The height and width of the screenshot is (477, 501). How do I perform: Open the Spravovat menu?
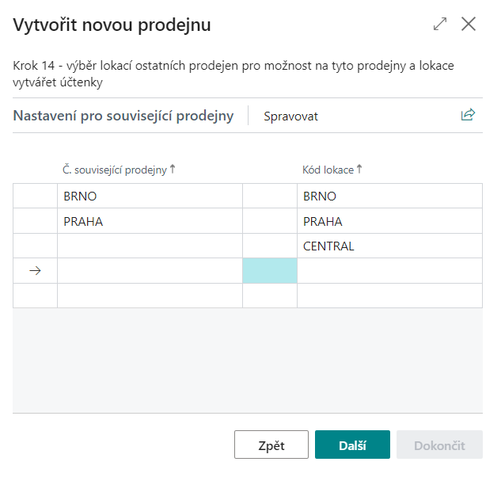[x=290, y=116]
